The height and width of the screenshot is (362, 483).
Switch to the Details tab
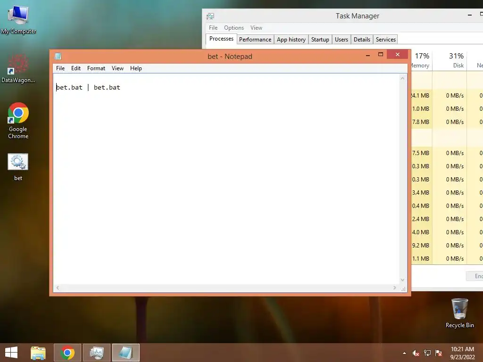pos(362,40)
